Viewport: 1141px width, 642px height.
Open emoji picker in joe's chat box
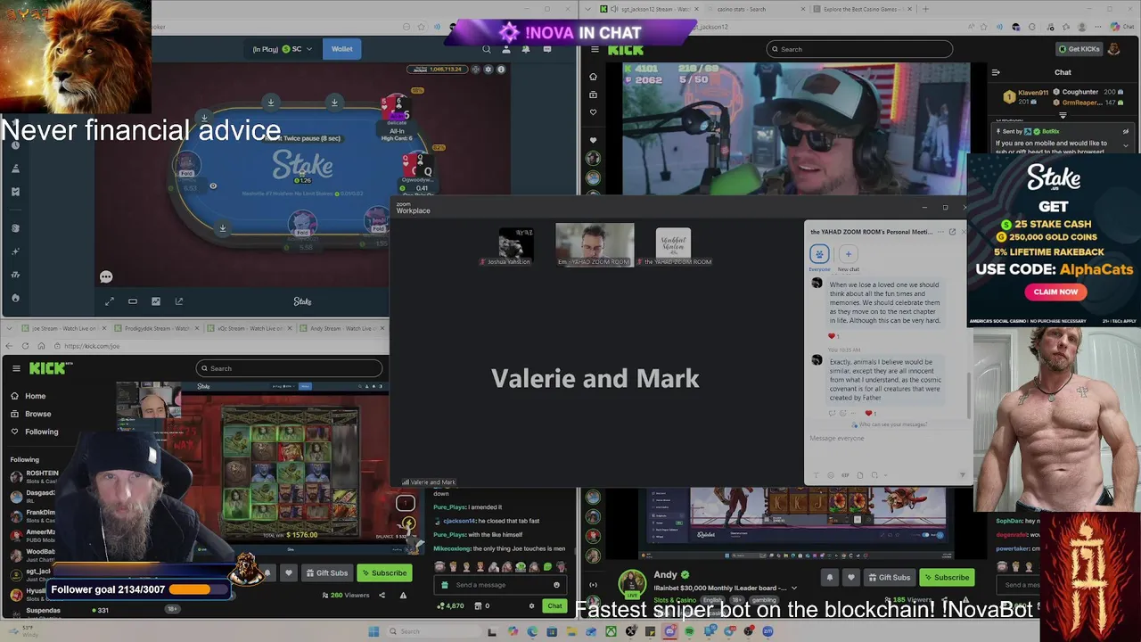tap(556, 585)
